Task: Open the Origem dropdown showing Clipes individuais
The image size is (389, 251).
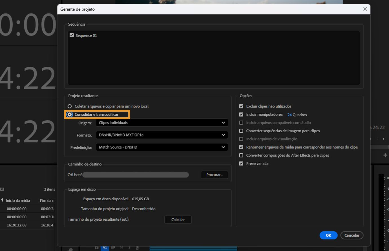Action: pyautogui.click(x=162, y=123)
